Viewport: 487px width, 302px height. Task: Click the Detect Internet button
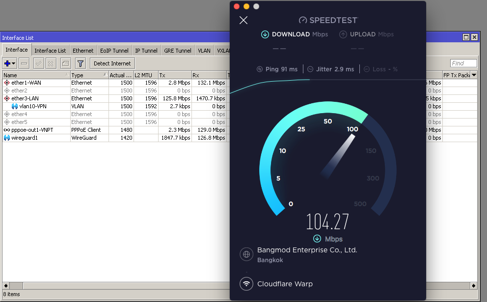click(112, 63)
